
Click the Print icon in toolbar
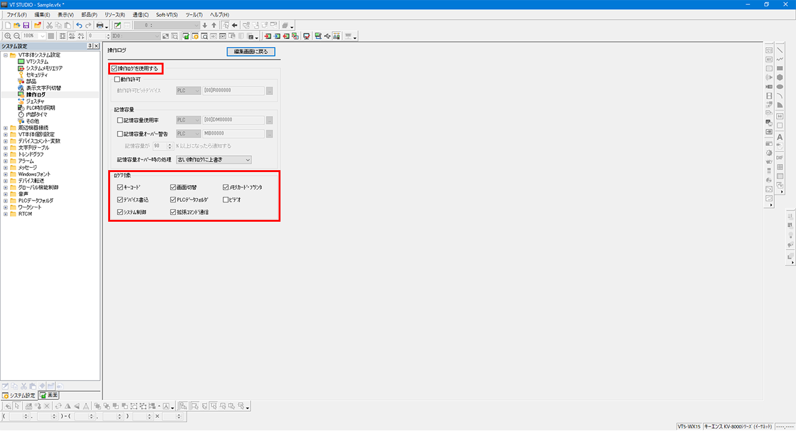coord(99,25)
